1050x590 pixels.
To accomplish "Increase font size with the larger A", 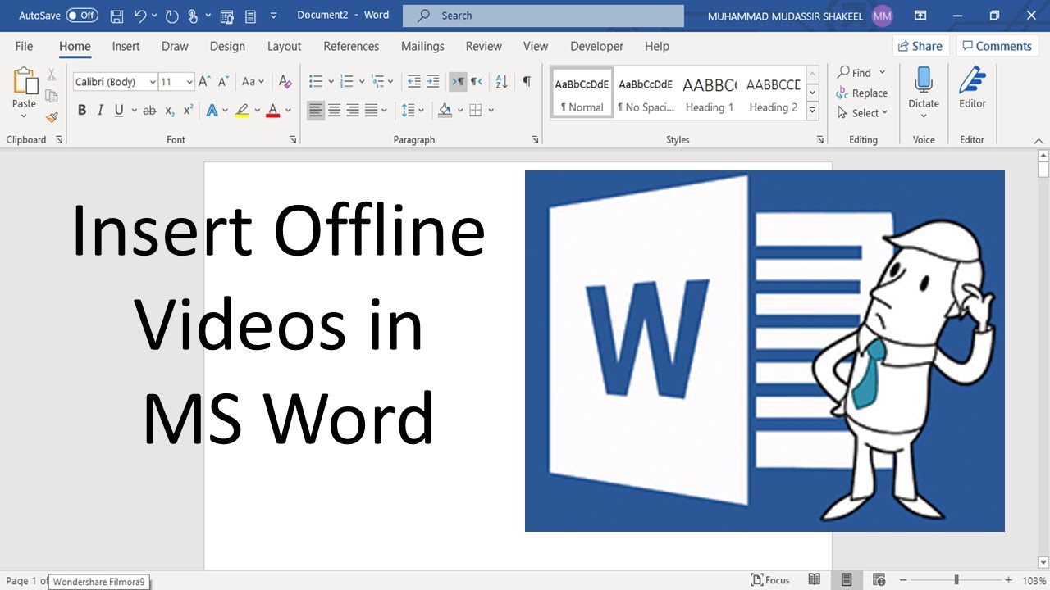I will [x=204, y=82].
